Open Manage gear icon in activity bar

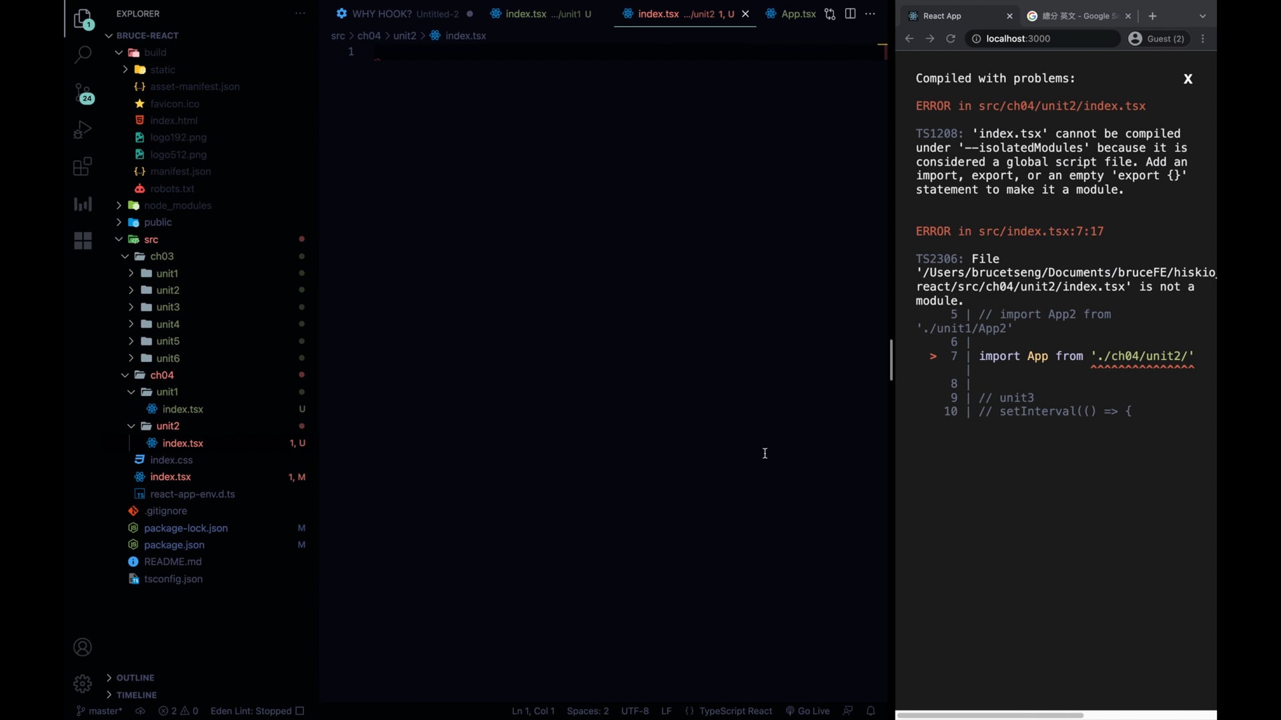[82, 683]
